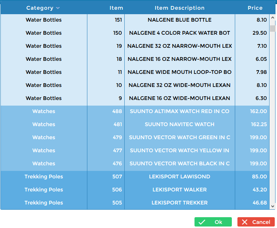Click the Price column header

[255, 8]
